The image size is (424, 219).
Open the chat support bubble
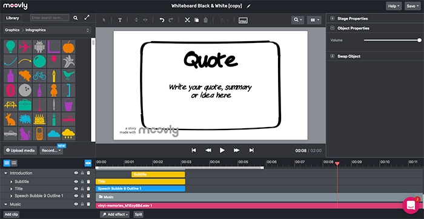[x=411, y=206]
